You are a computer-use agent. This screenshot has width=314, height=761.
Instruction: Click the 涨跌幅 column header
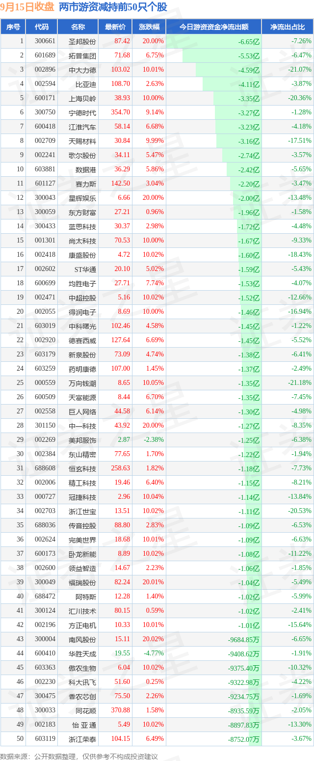coord(149,27)
